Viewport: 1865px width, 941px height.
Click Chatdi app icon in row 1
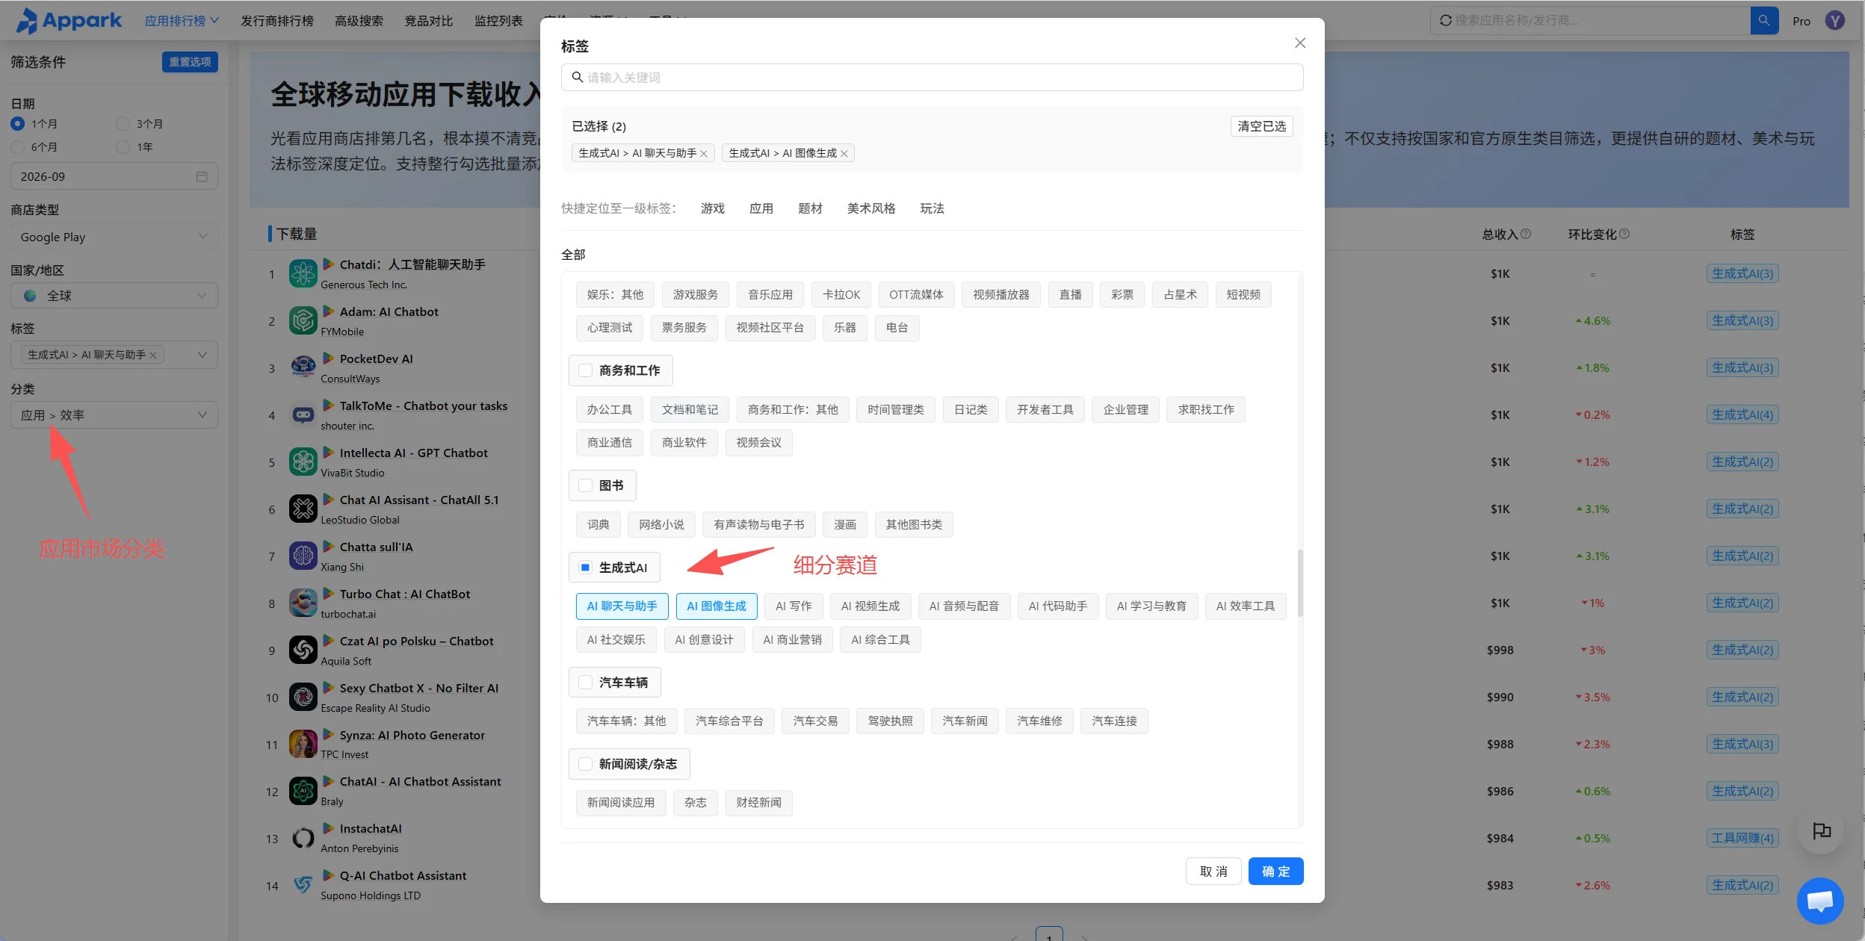point(303,274)
